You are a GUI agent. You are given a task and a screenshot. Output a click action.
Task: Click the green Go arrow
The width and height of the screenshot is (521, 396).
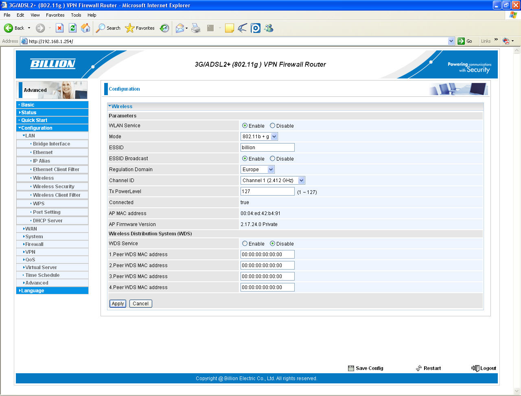[x=461, y=41]
